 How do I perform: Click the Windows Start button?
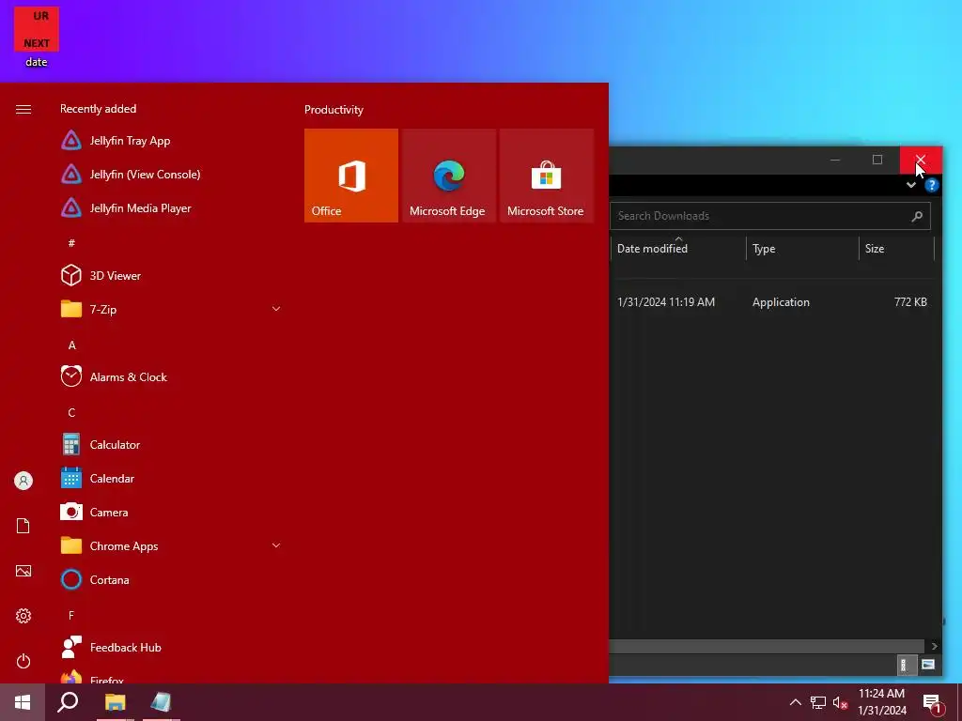pos(23,702)
